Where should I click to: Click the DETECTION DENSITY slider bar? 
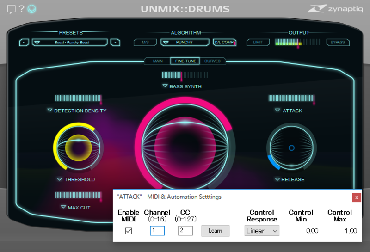79,98
